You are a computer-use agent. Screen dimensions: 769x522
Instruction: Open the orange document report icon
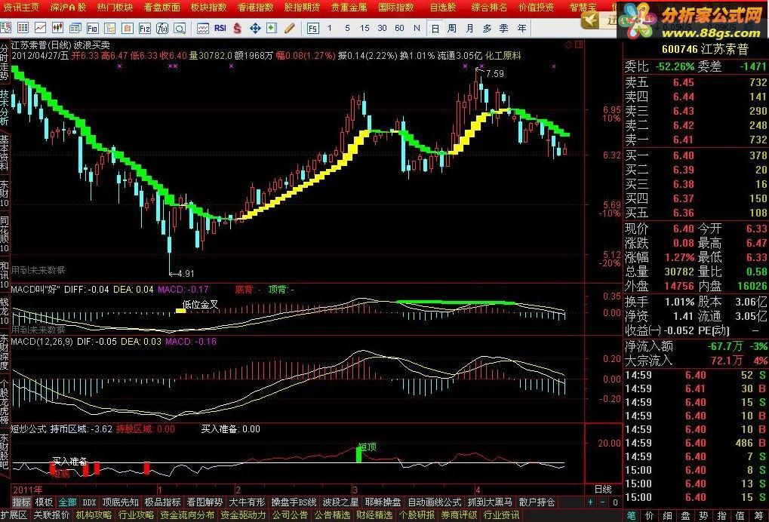click(127, 28)
